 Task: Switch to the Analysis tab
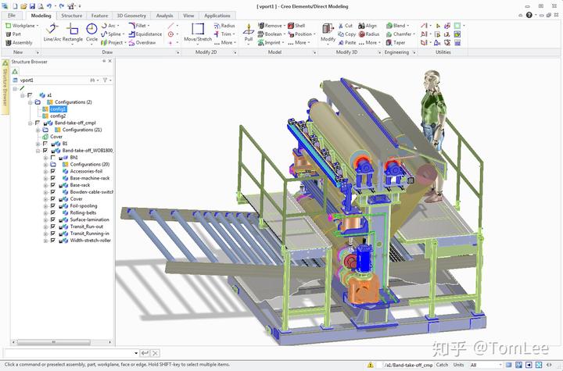pyautogui.click(x=164, y=16)
